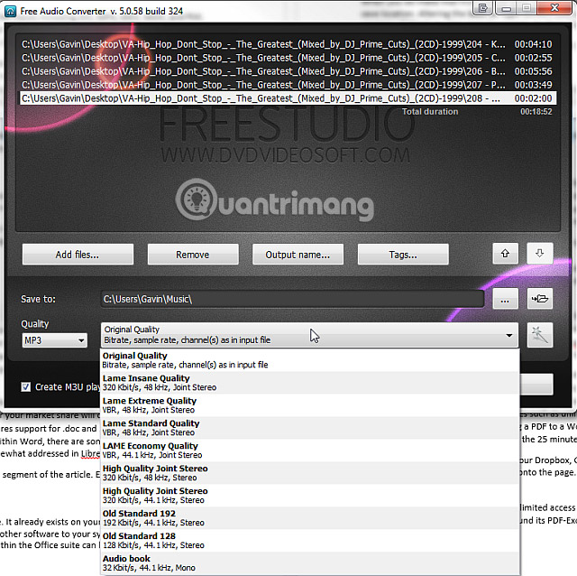The image size is (577, 576).
Task: Select the file row ending 204 - K...
Action: pyautogui.click(x=288, y=44)
